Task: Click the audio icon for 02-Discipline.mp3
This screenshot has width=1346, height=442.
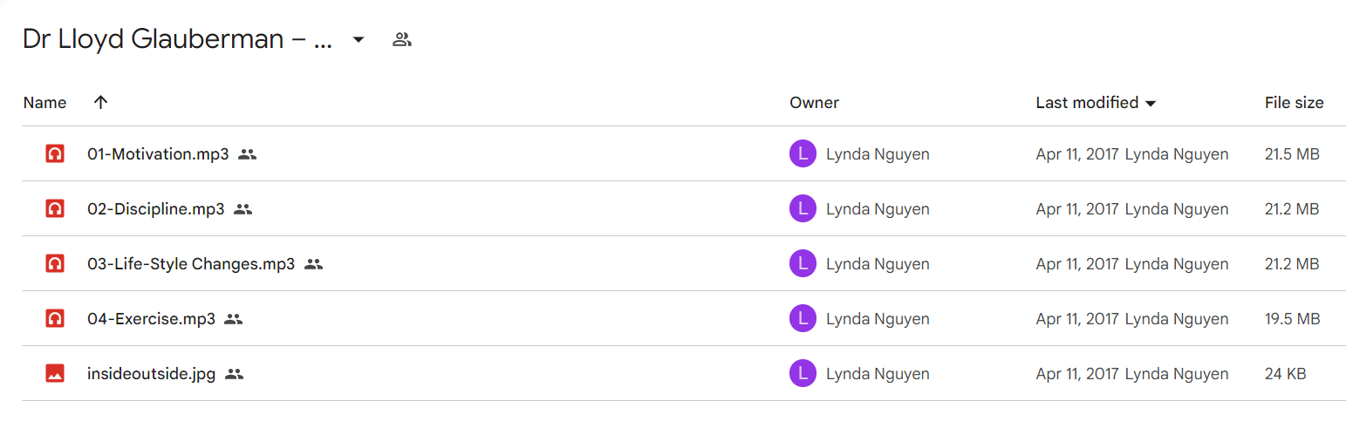Action: coord(55,209)
